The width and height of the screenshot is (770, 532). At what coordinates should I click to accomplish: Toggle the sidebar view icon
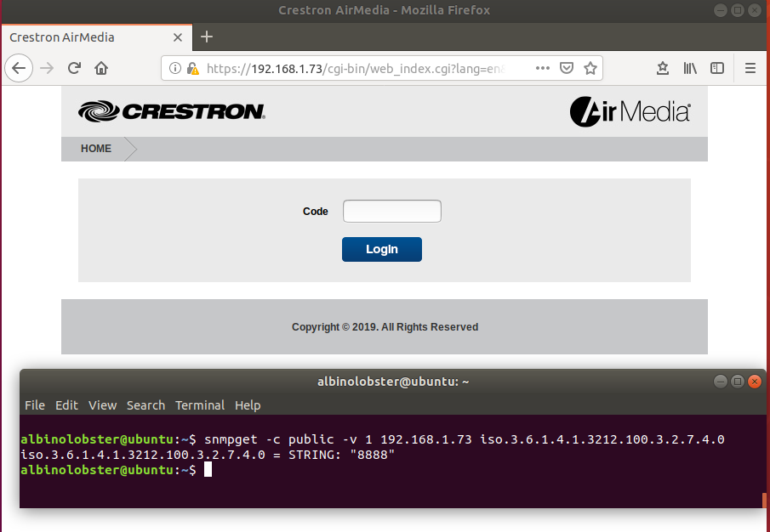click(x=717, y=69)
